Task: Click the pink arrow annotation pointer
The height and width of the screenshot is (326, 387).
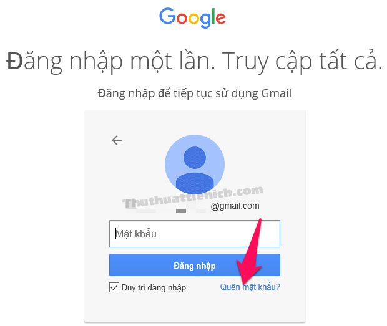Action: 249,252
